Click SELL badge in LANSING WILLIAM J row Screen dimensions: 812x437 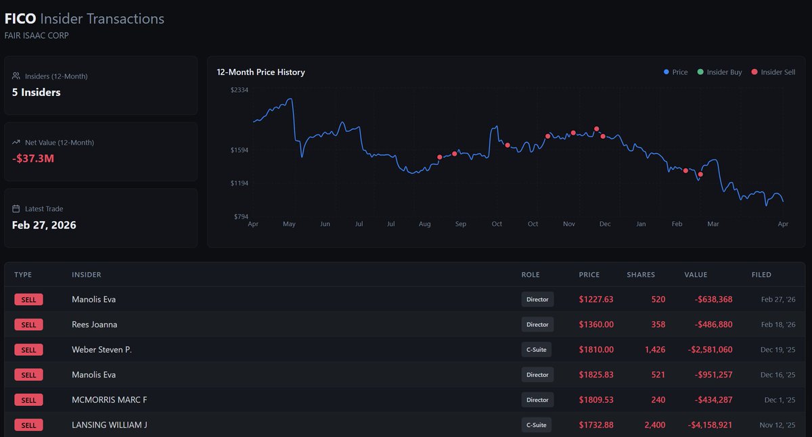coord(28,425)
